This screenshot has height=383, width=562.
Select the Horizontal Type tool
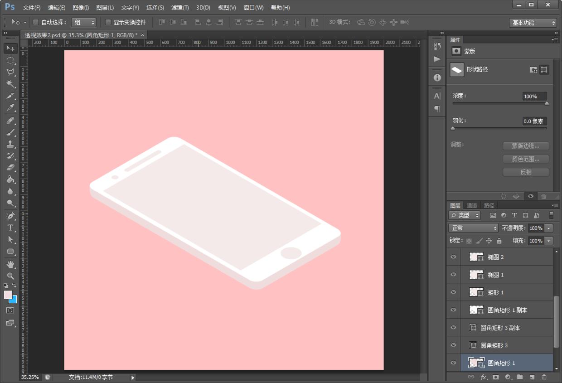coord(10,228)
